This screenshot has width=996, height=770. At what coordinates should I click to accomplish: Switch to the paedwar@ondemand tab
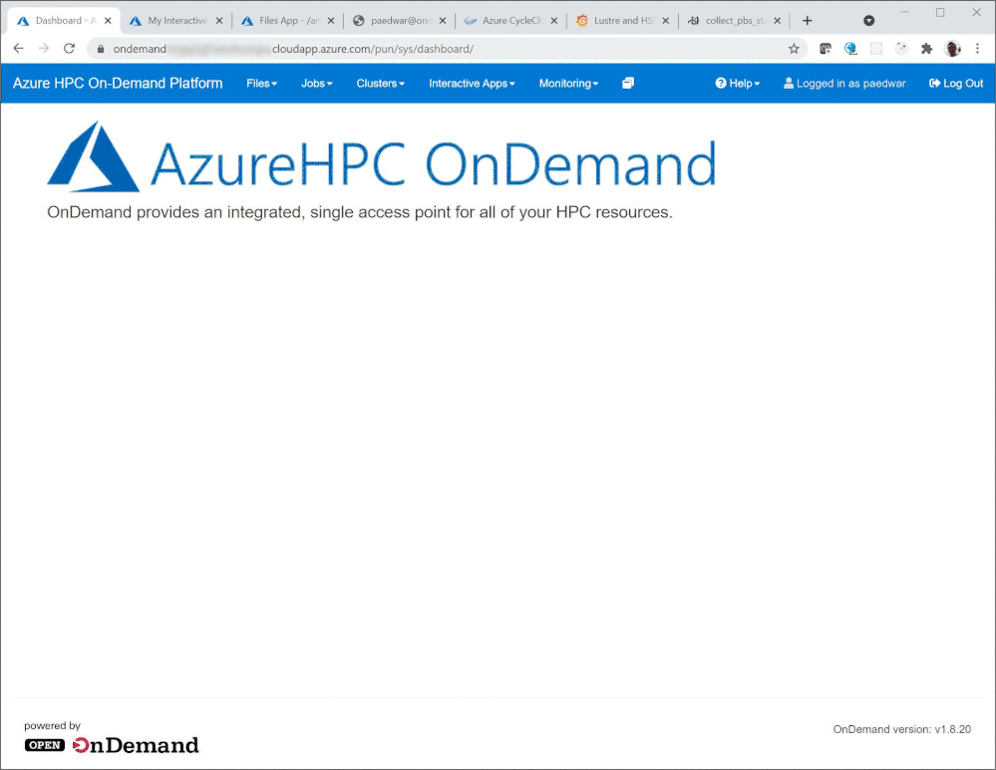(x=400, y=21)
